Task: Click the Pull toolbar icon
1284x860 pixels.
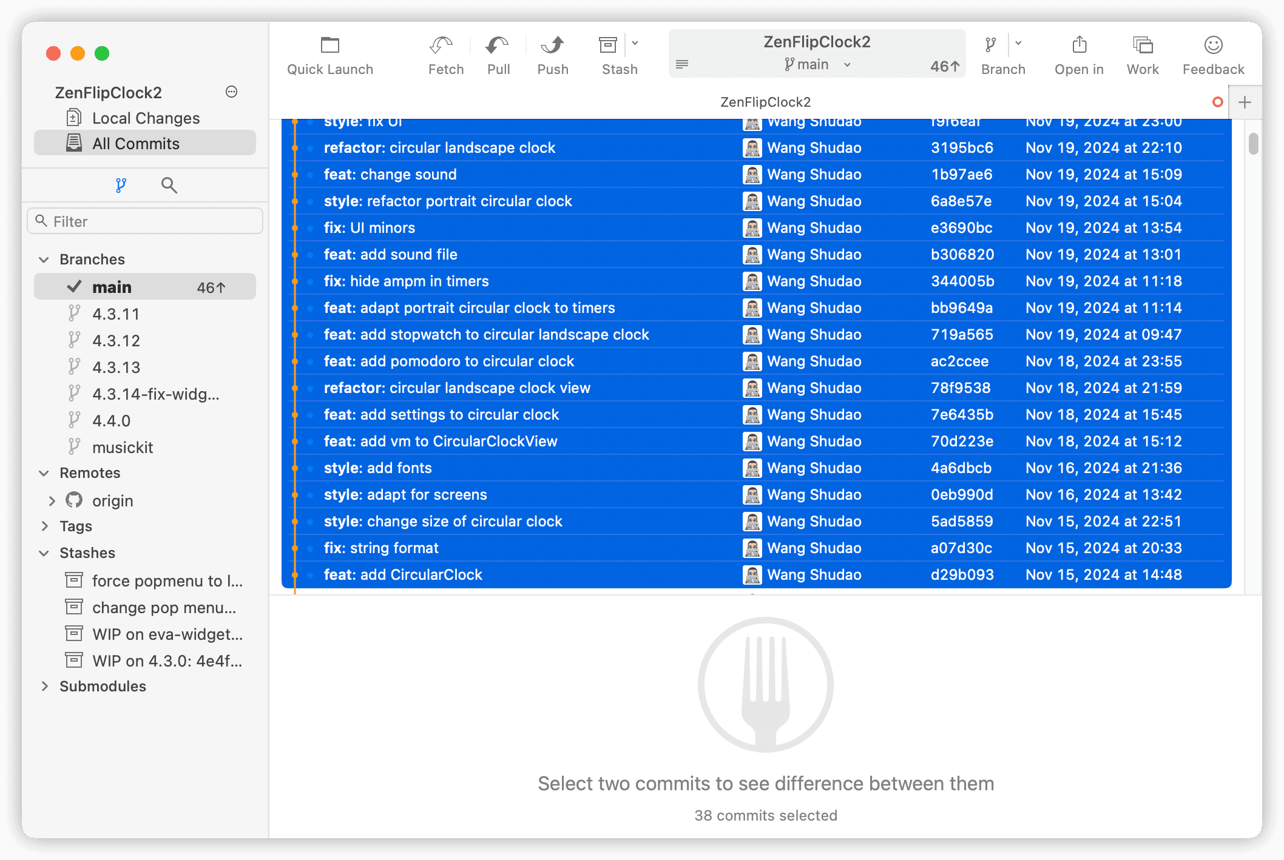Action: point(498,45)
